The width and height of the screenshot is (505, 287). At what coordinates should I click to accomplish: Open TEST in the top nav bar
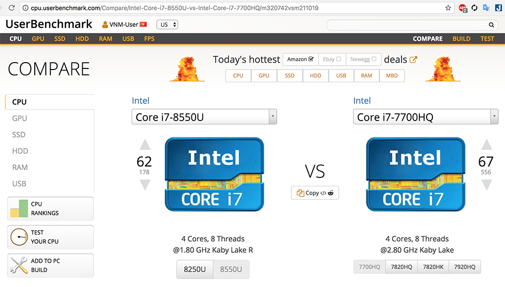click(x=487, y=38)
